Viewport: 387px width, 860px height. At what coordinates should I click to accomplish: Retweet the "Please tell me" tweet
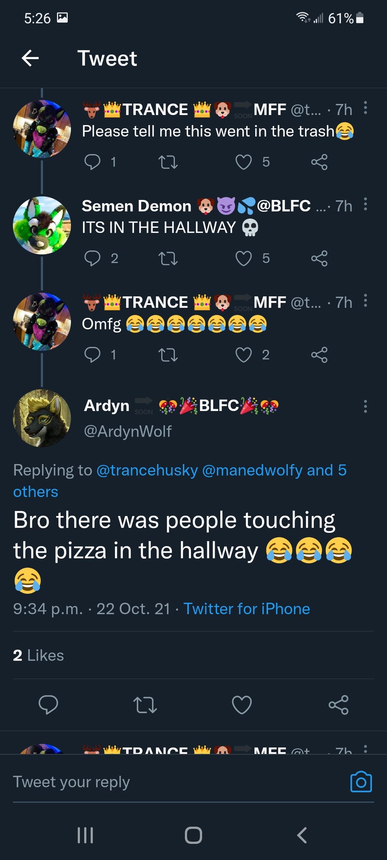(168, 162)
